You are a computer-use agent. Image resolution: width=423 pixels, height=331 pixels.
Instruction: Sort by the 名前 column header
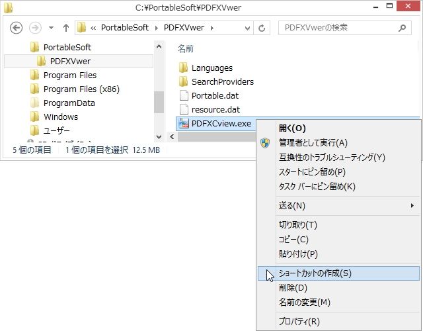pyautogui.click(x=186, y=48)
